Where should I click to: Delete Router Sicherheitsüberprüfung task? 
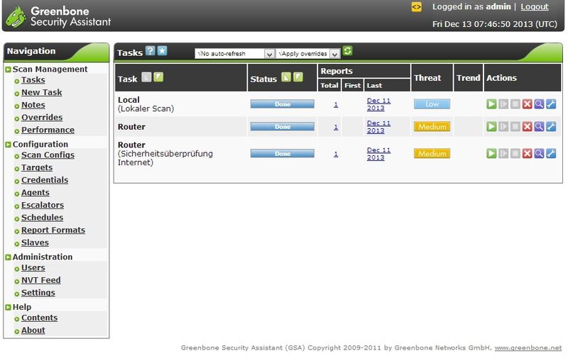click(x=527, y=153)
